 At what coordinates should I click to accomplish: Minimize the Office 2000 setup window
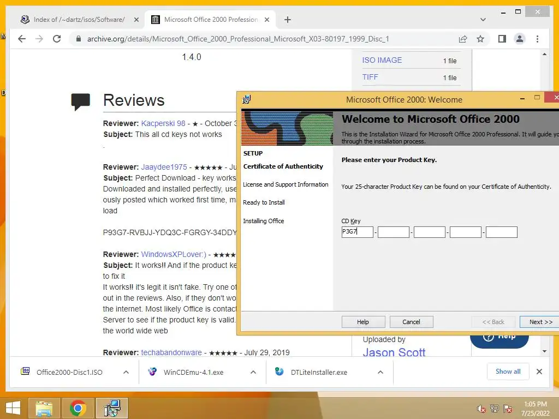[x=522, y=98]
